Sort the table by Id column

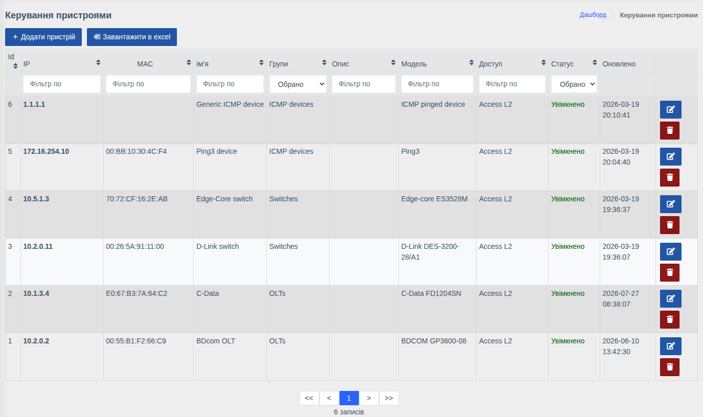pyautogui.click(x=15, y=65)
